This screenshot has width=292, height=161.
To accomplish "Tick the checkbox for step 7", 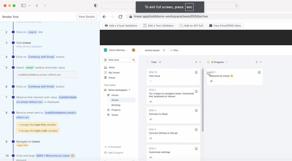I will [x=2, y=97].
